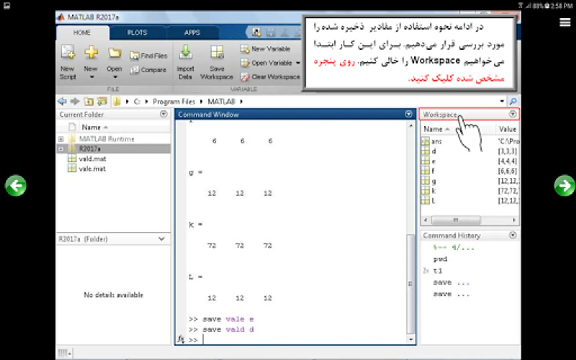576x360 pixels.
Task: Click Clear Workspace
Action: click(x=270, y=77)
